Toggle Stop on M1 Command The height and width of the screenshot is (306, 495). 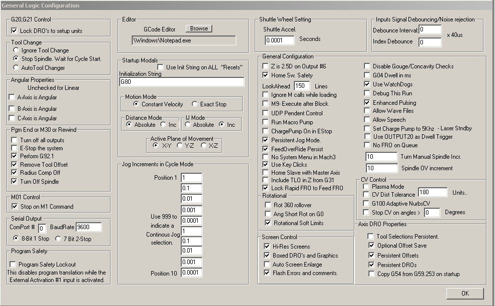pos(15,207)
